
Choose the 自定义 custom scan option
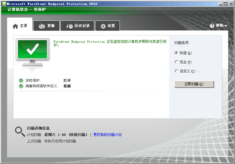click(176, 71)
